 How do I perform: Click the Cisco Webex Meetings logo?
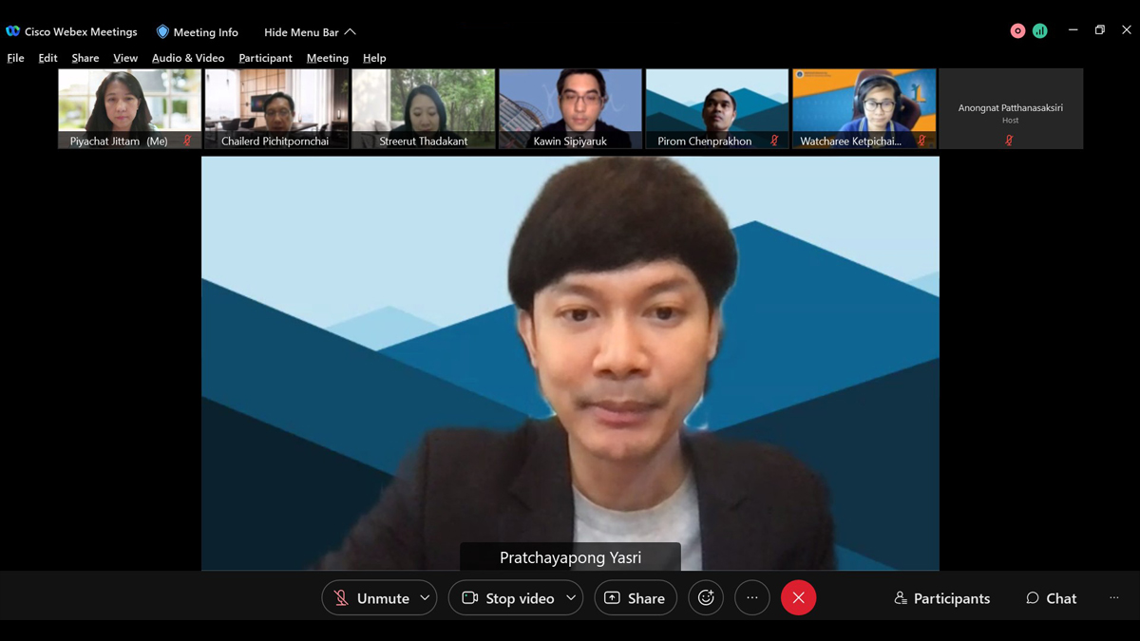click(x=12, y=31)
